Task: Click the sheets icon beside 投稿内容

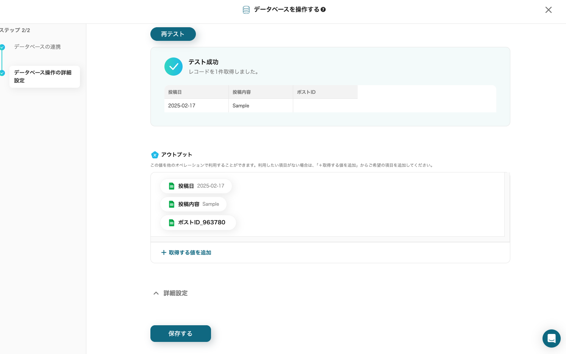Action: (x=172, y=204)
